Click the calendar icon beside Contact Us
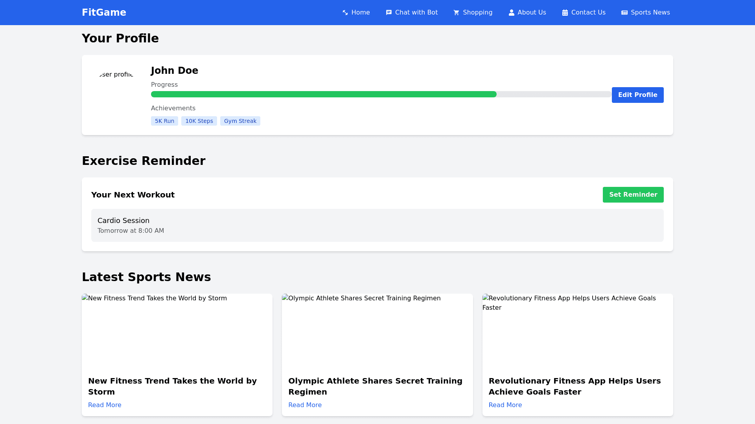The width and height of the screenshot is (755, 424). (x=565, y=13)
